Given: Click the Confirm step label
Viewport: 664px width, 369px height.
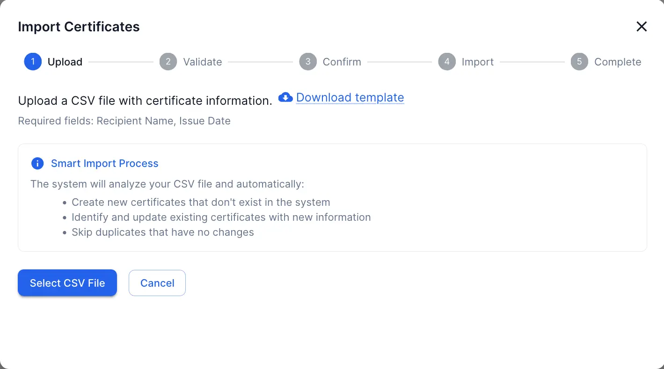Looking at the screenshot, I should 342,62.
